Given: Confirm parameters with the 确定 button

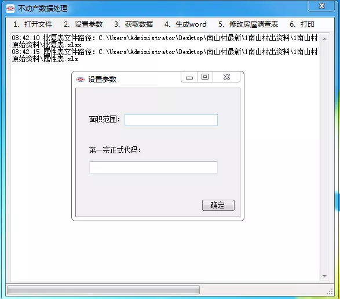Looking at the screenshot, I should [x=218, y=205].
